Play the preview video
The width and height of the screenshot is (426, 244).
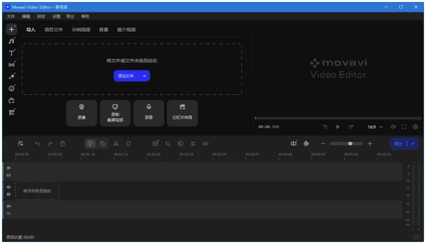(338, 127)
